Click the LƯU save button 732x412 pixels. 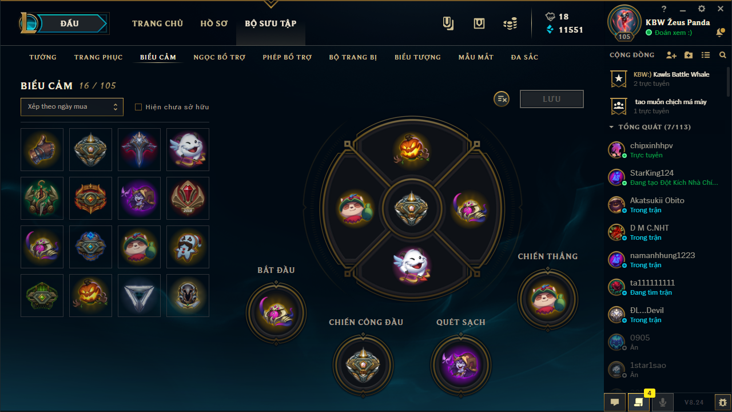coord(552,99)
